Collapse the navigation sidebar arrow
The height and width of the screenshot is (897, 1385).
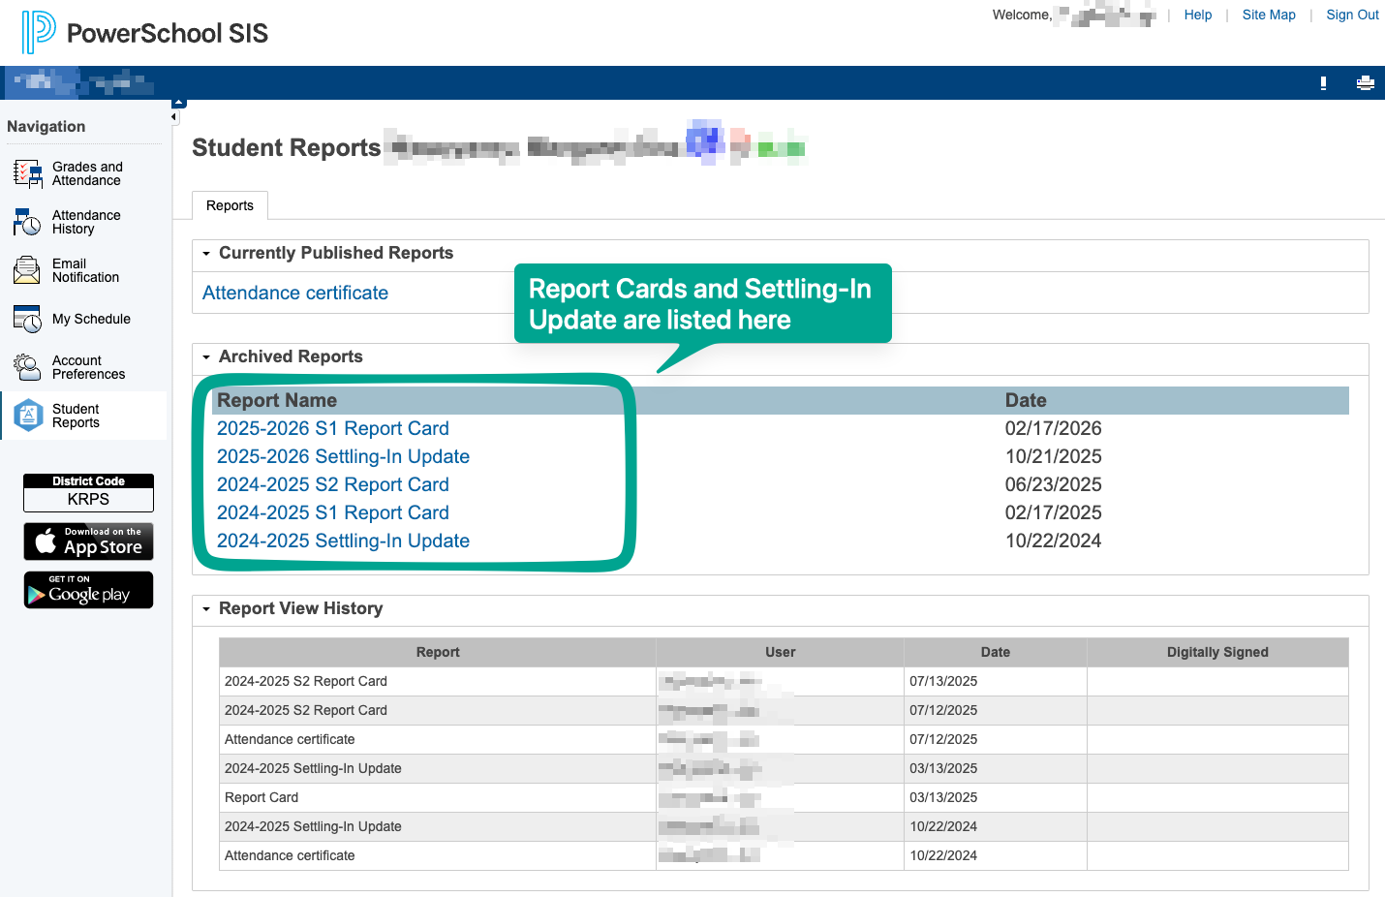pos(174,117)
